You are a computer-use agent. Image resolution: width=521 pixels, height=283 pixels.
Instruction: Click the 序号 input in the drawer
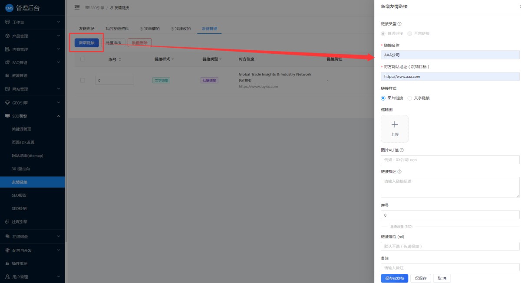click(450, 215)
